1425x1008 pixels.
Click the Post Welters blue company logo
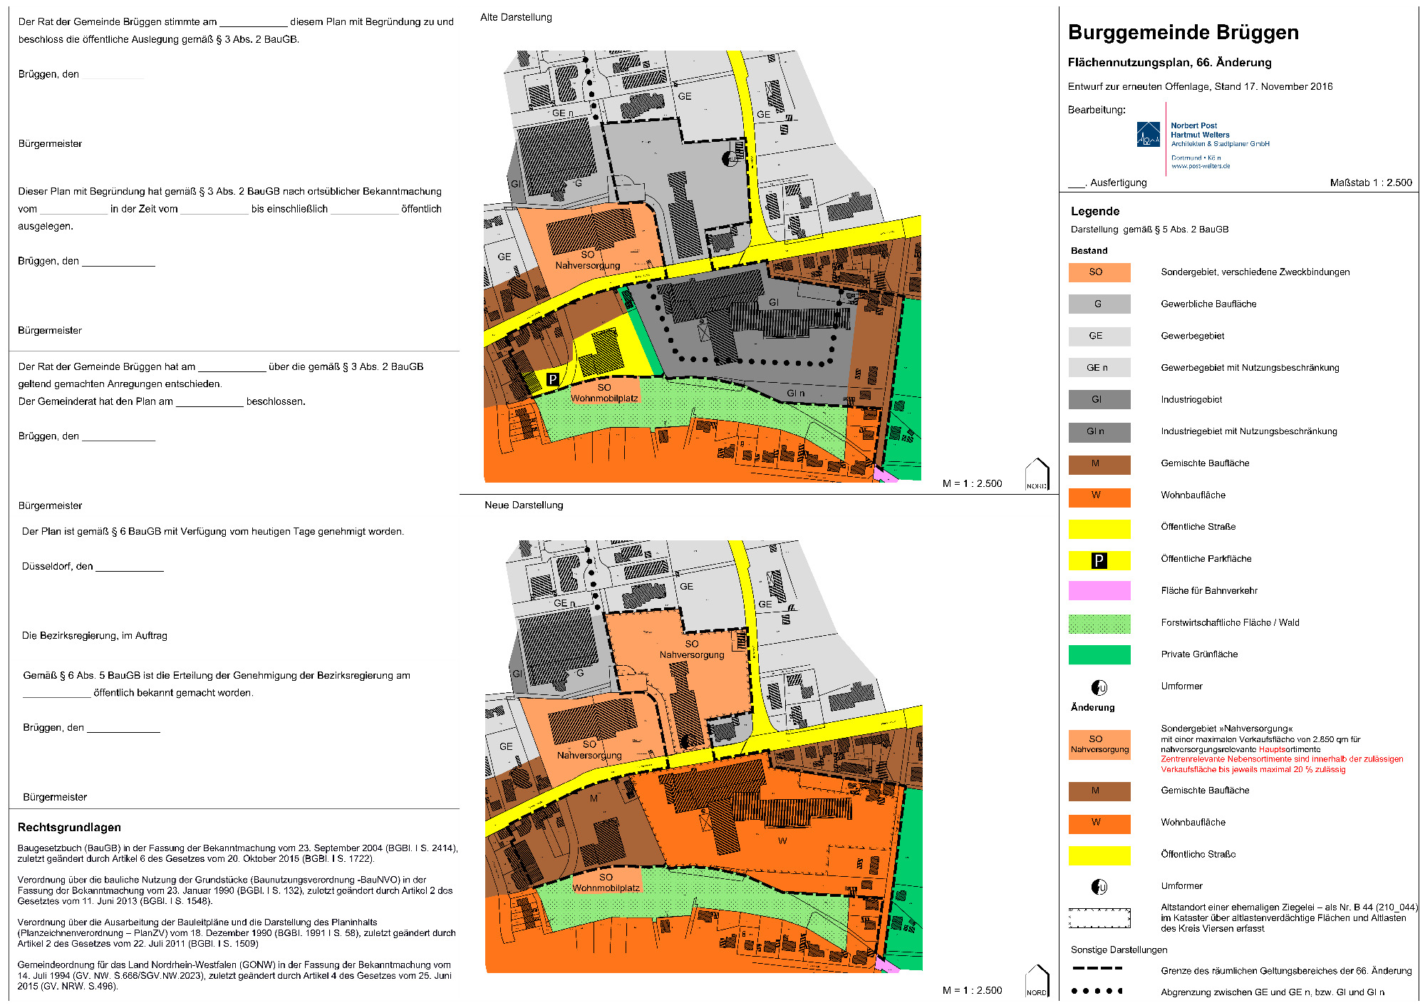click(x=1148, y=135)
